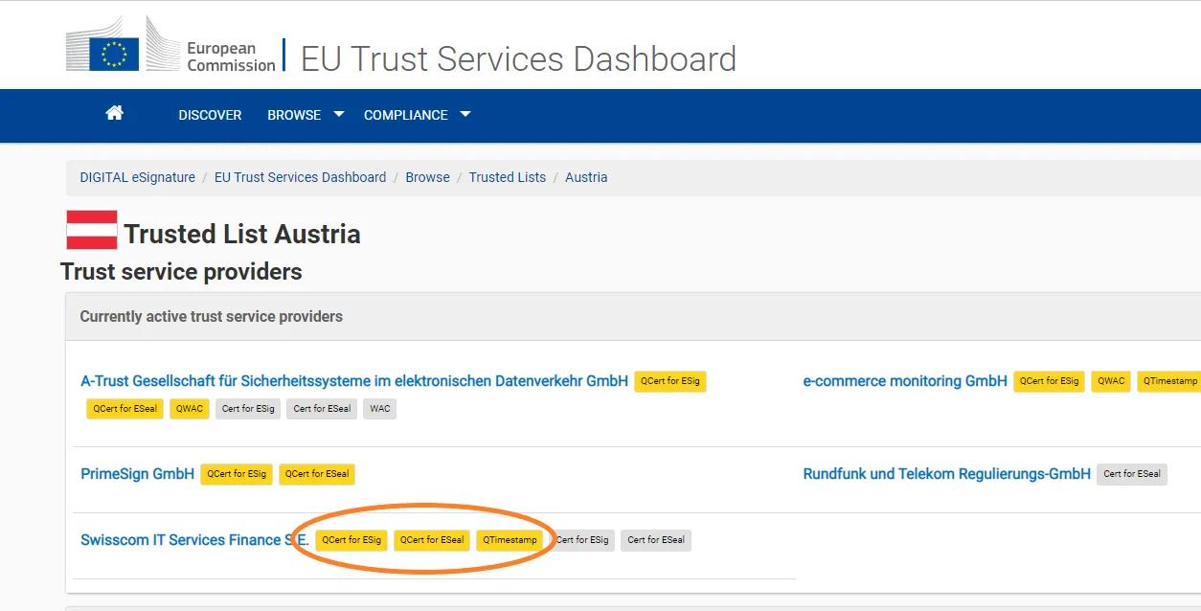This screenshot has height=611, width=1201.
Task: Go to DIGITAL eSignature breadcrumb
Action: 137,177
